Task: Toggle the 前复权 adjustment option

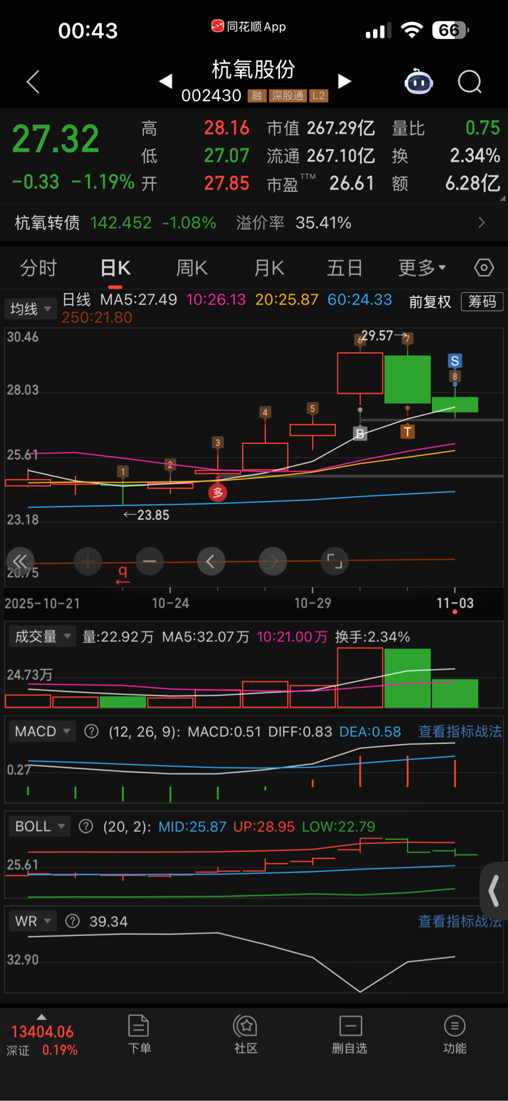Action: pos(430,302)
